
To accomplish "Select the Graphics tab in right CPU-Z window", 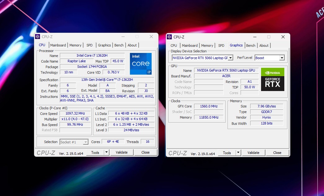I will [x=236, y=45].
